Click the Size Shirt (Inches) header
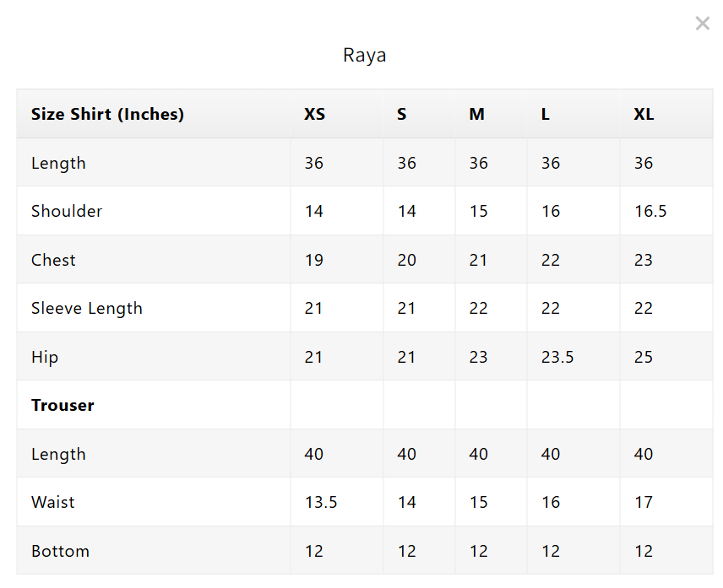Screen dimensions: 723x588 click(x=107, y=114)
